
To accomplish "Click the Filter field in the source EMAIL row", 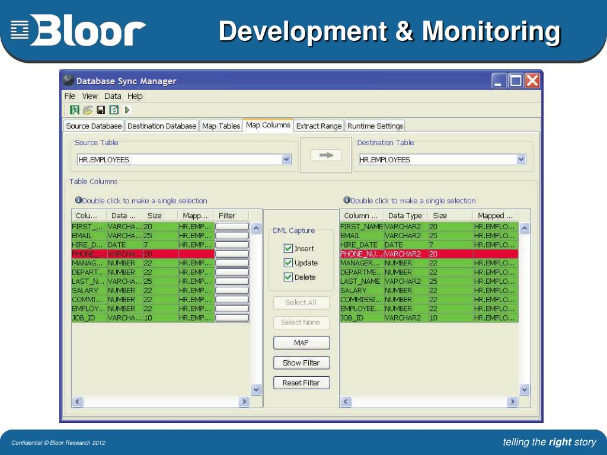I will click(232, 236).
